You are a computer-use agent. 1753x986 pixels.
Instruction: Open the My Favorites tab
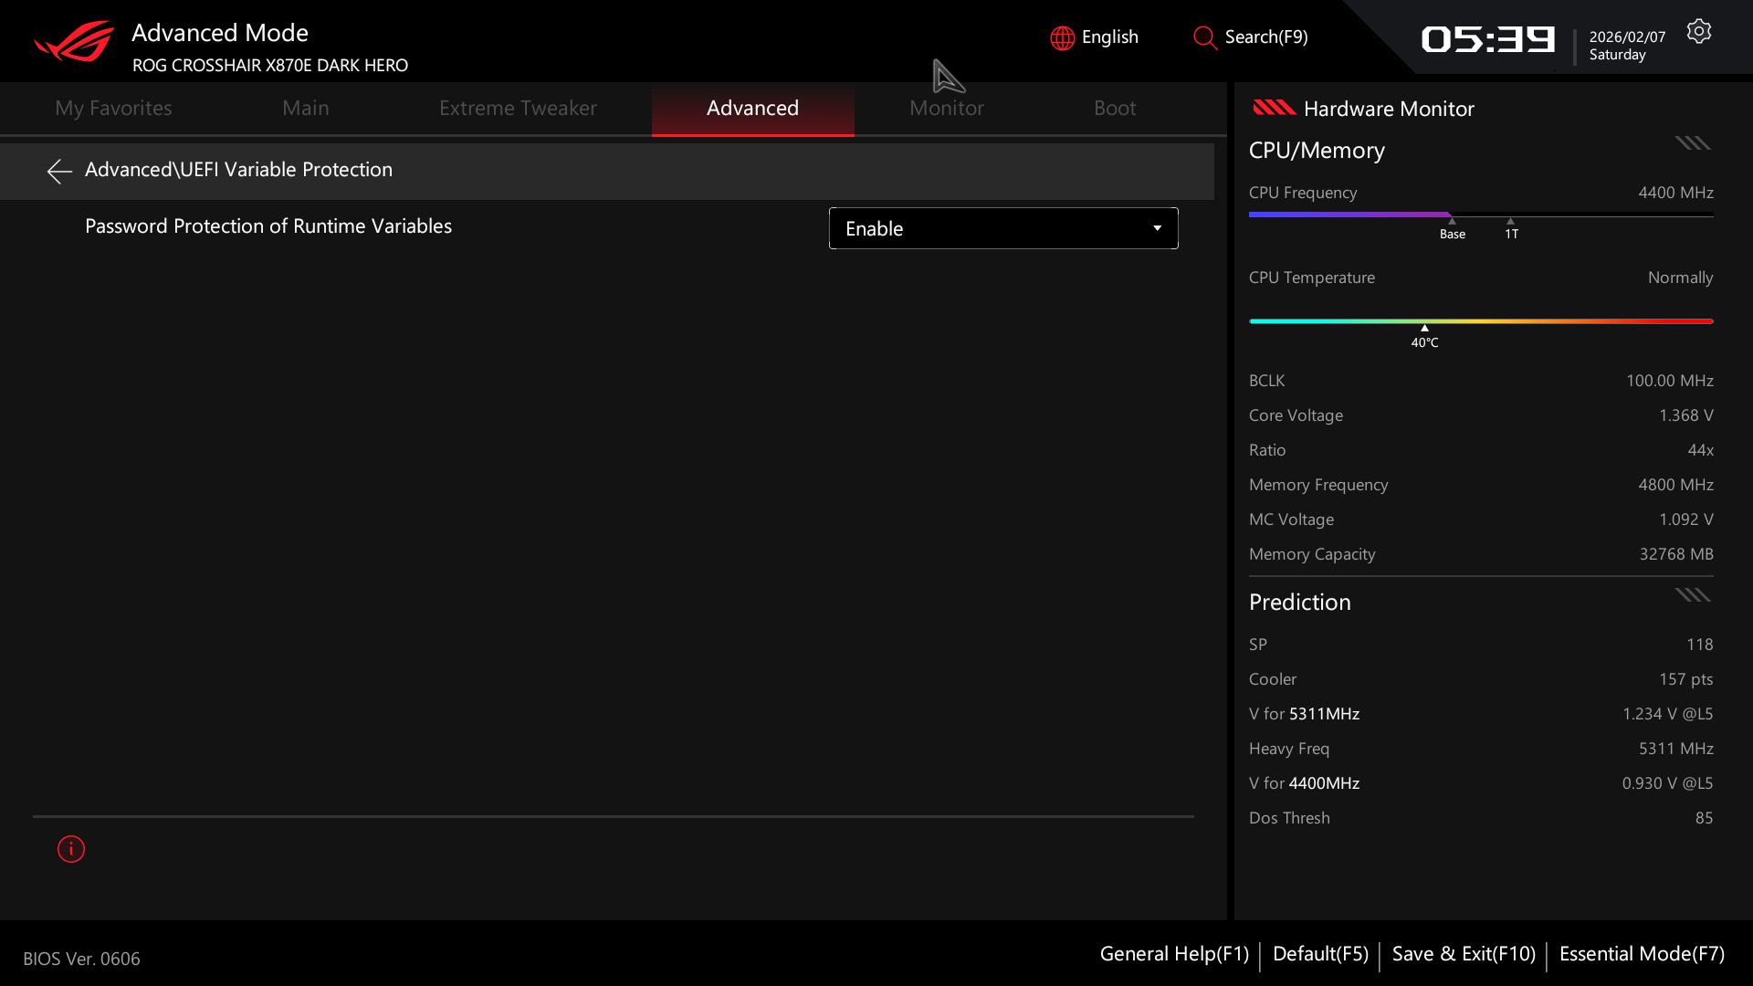click(x=113, y=108)
